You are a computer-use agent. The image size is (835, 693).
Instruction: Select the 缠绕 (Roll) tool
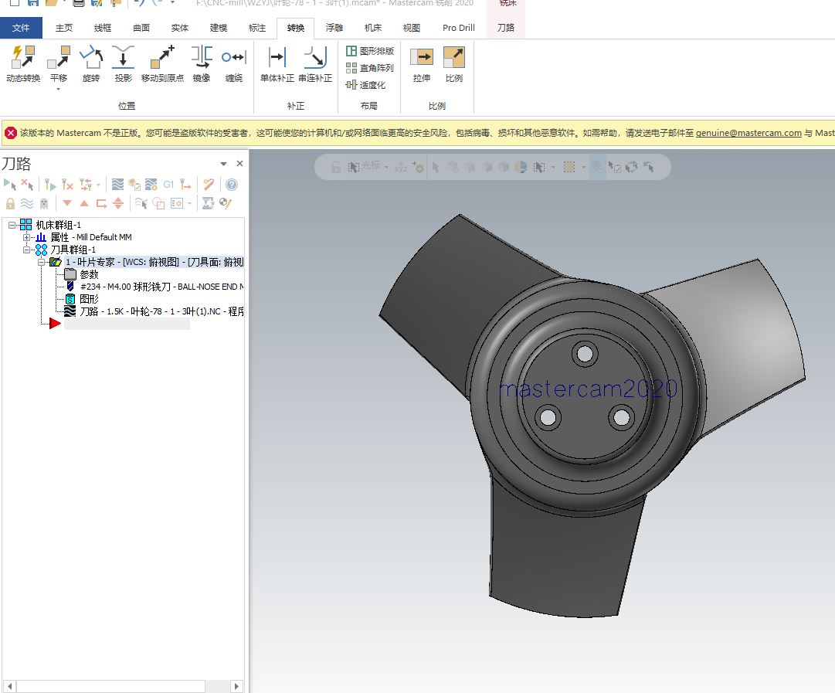click(234, 63)
